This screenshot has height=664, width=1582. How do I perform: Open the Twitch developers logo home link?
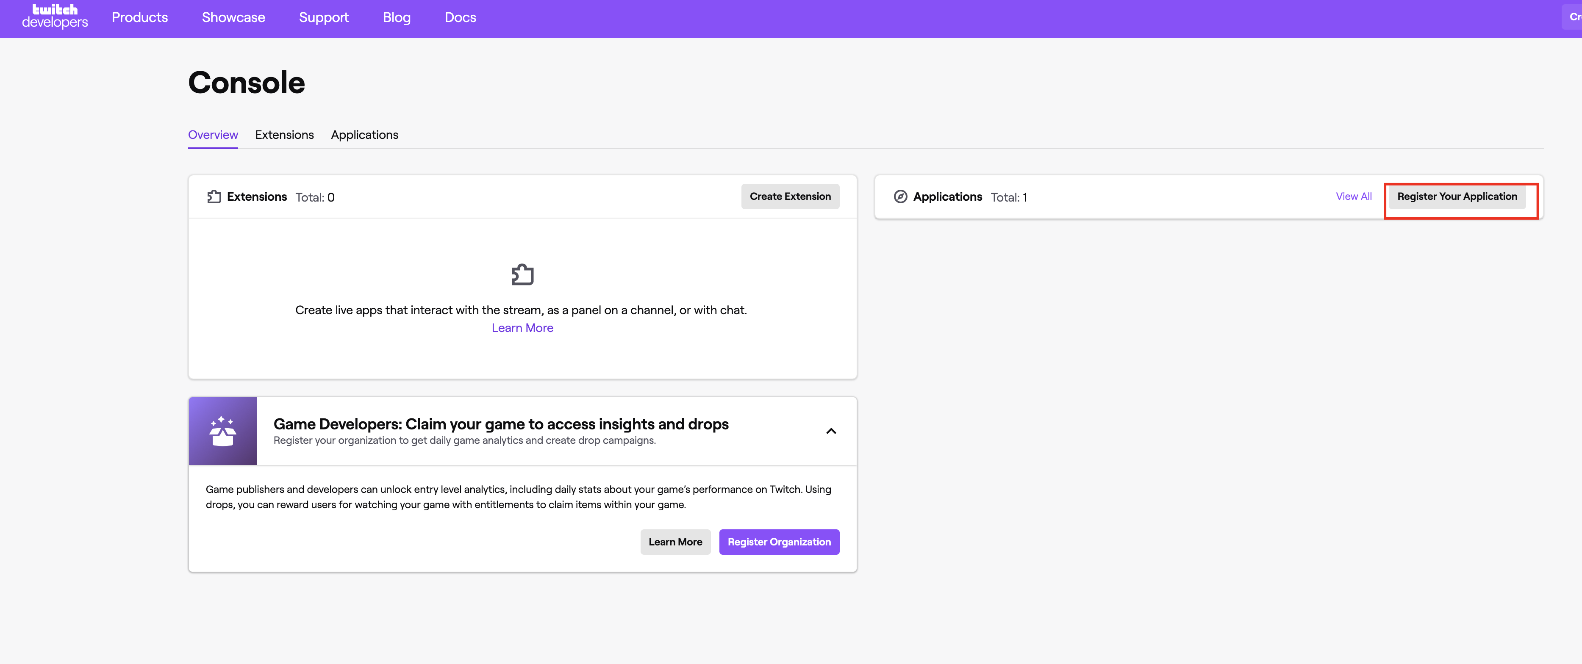(x=55, y=17)
